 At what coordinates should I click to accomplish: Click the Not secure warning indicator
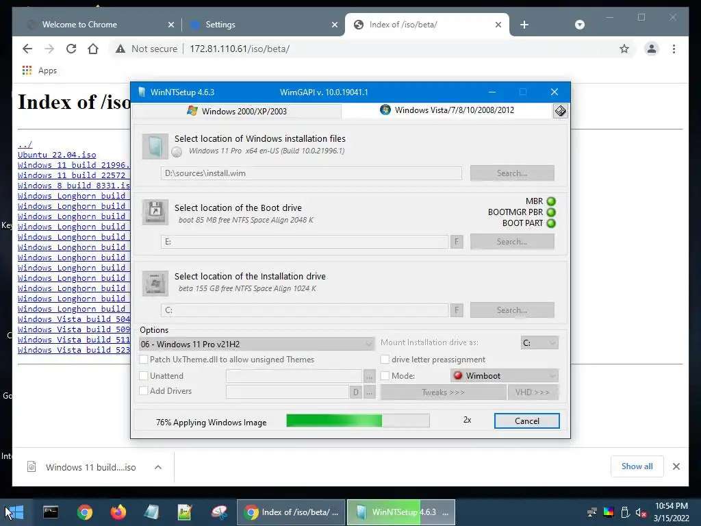(146, 49)
